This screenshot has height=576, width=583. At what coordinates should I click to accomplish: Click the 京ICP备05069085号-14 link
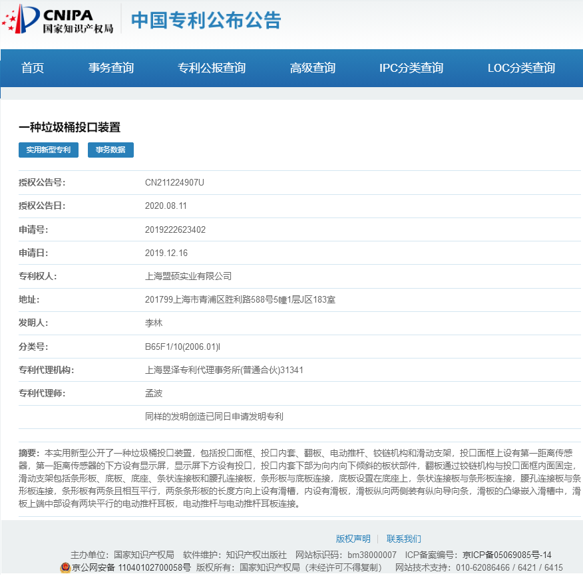coord(507,555)
